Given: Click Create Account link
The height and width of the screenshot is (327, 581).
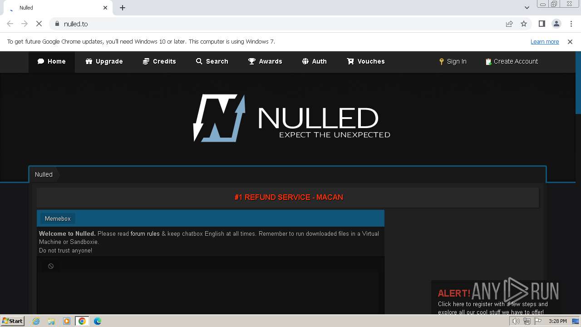Looking at the screenshot, I should click(x=512, y=61).
